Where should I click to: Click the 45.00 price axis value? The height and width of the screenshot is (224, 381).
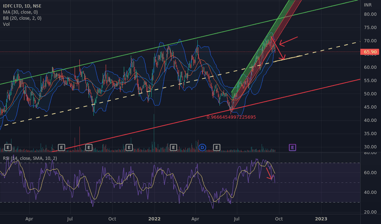point(370,107)
